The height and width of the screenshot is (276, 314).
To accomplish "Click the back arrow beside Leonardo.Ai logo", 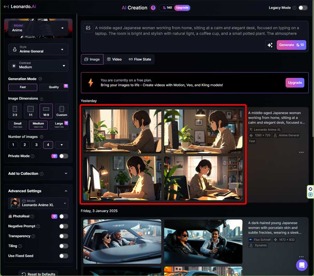I will [x=6, y=7].
